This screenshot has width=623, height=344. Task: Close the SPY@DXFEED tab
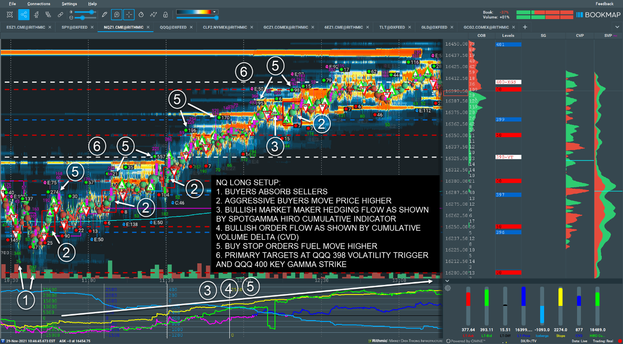92,27
